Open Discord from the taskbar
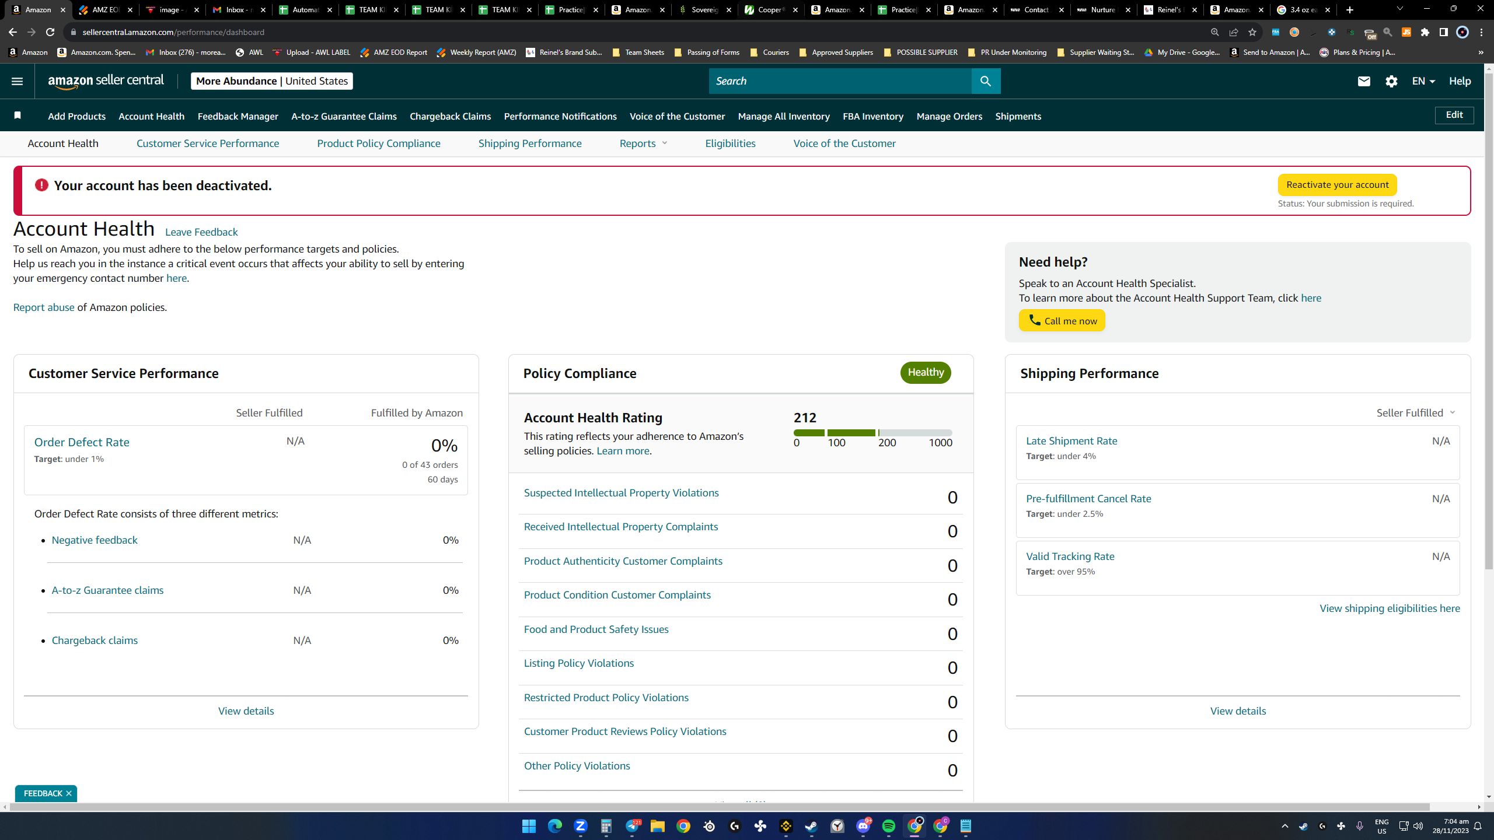1494x840 pixels. (x=863, y=826)
